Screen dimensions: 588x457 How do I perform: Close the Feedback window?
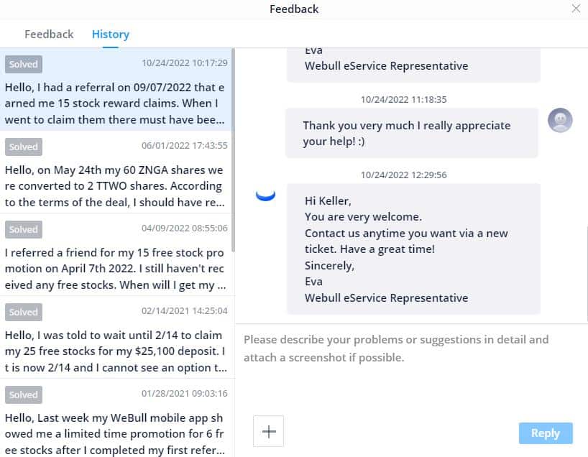[x=576, y=9]
